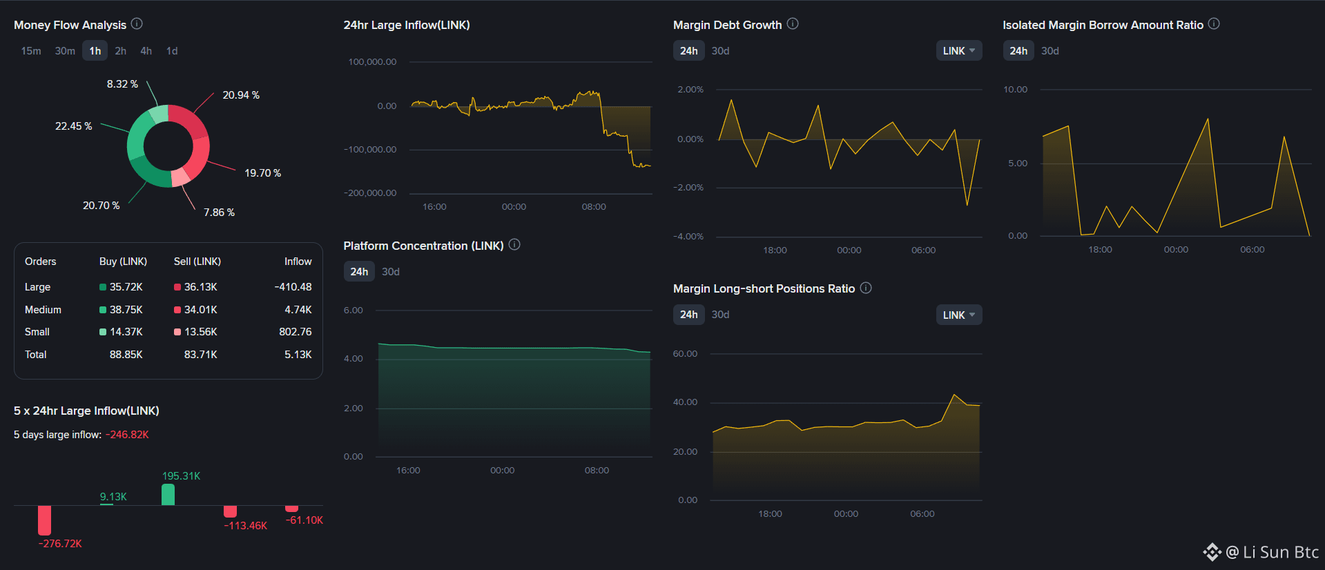
Task: Select 24h on Isolated Margin Borrow Amount Ratio
Action: click(1018, 51)
